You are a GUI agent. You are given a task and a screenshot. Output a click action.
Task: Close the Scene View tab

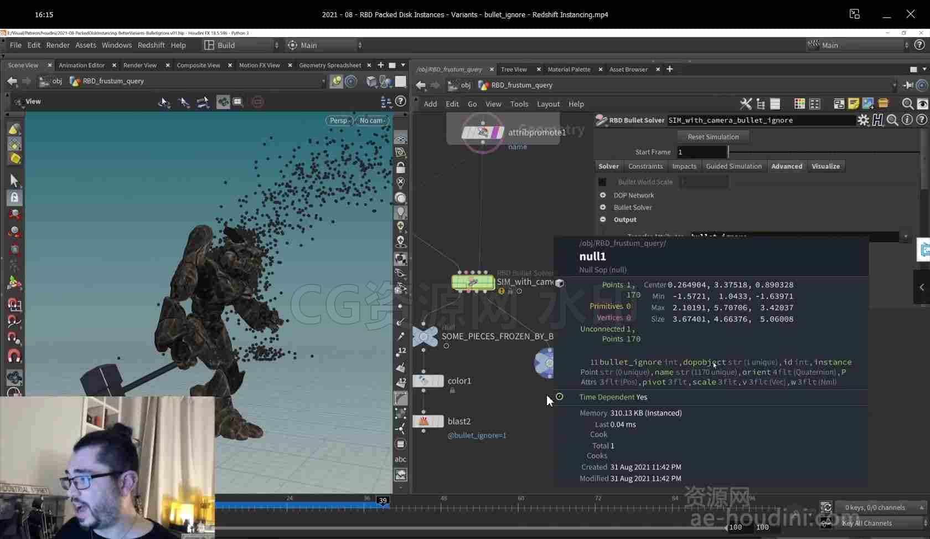[x=49, y=65]
